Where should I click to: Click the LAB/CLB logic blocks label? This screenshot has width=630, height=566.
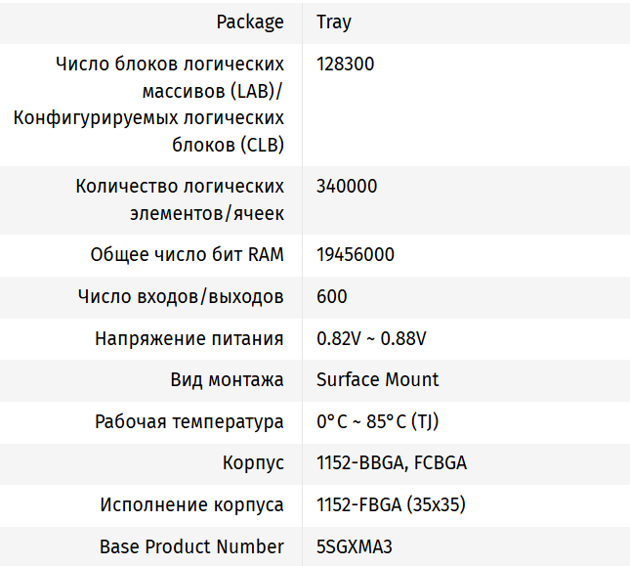click(149, 105)
